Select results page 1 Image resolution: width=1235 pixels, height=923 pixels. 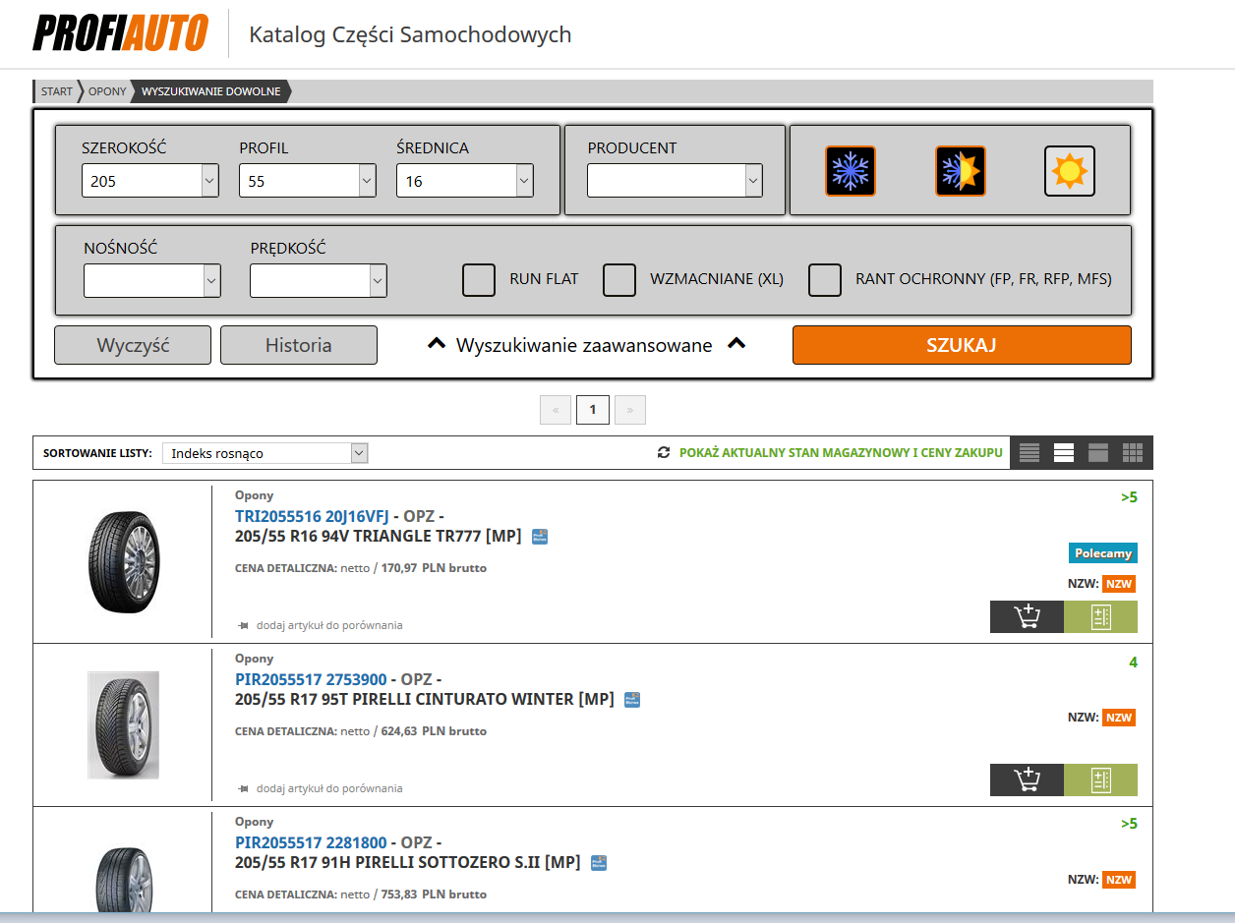[x=593, y=410]
